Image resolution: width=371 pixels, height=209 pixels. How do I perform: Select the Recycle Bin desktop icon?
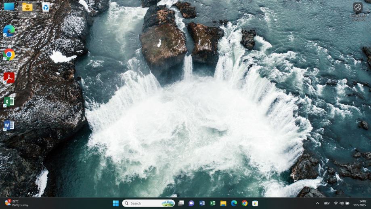click(46, 7)
